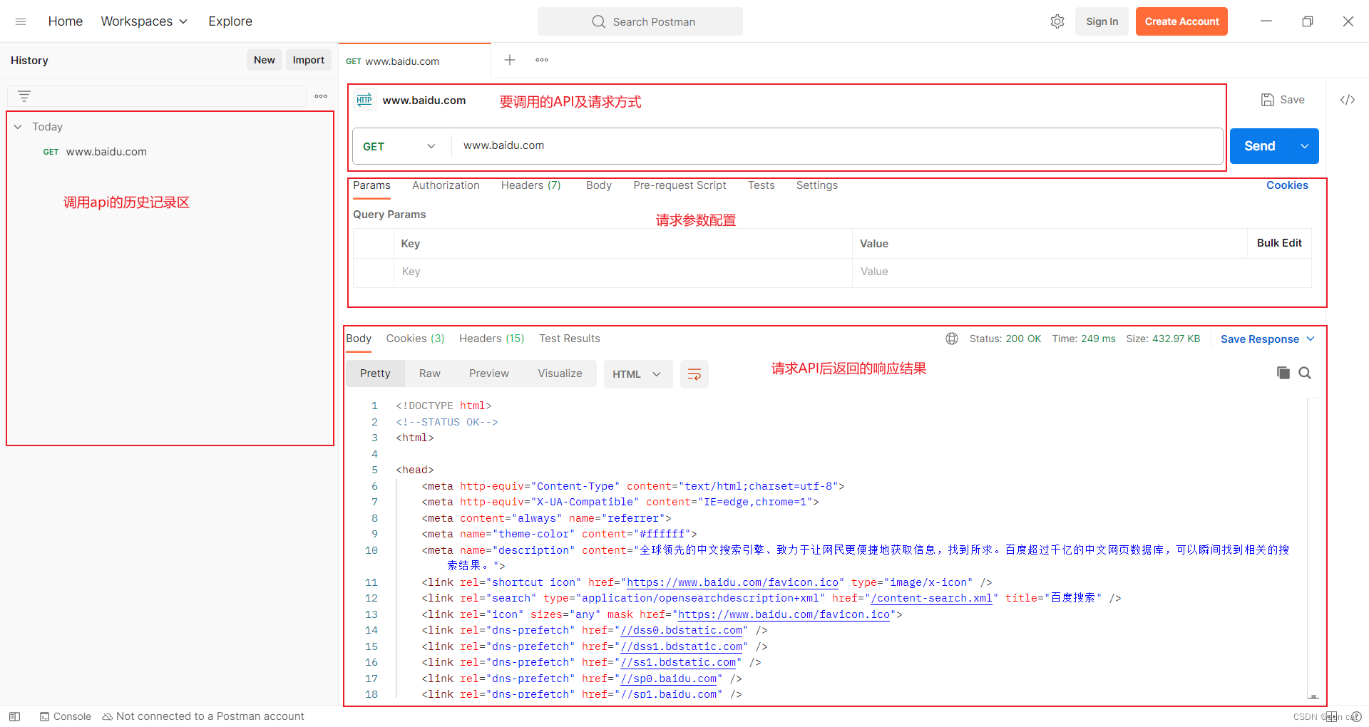Open the GET method dropdown

pos(399,146)
